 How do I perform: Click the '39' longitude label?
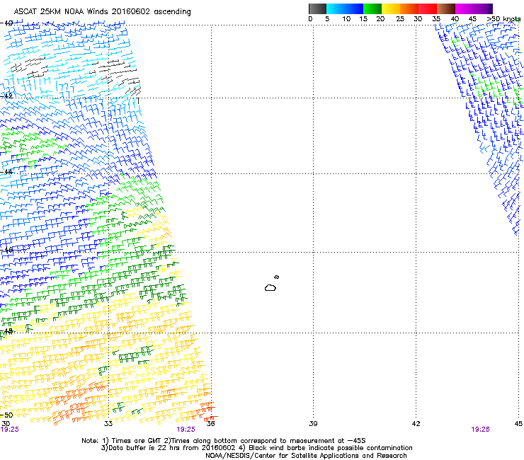(x=313, y=424)
